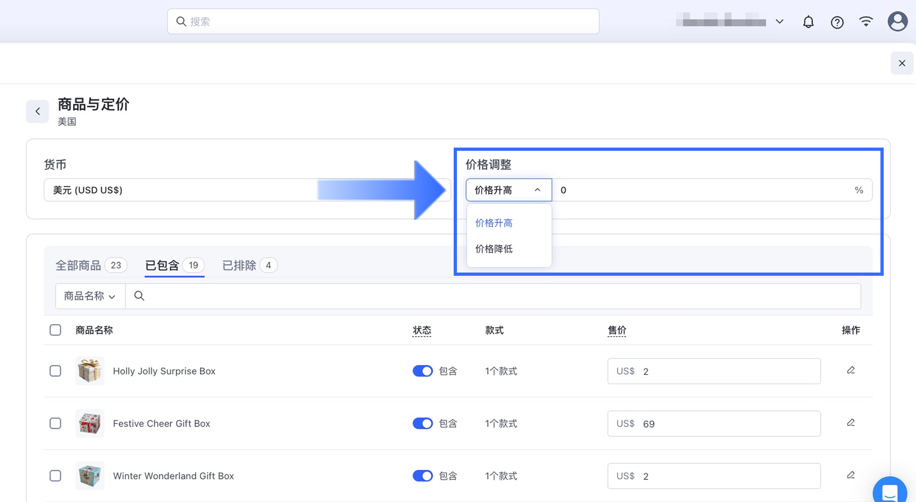The width and height of the screenshot is (916, 502).
Task: Click the search magnifier in top bar
Action: [181, 22]
